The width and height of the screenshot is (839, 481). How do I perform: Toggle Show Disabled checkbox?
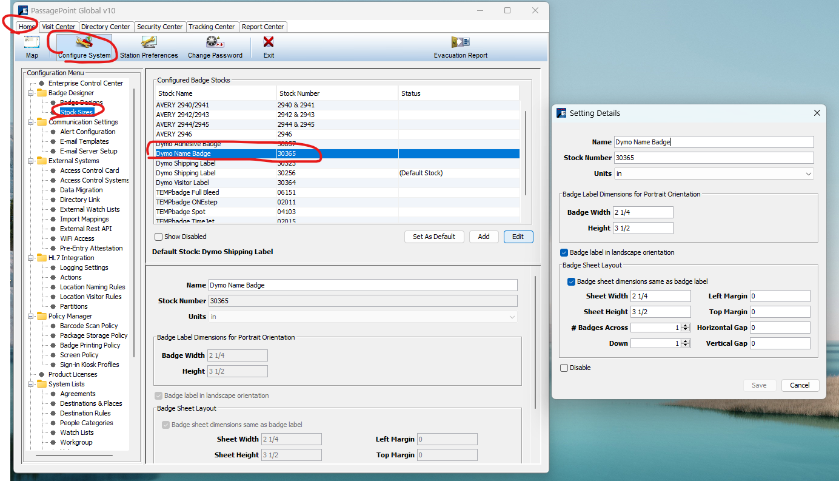(158, 237)
